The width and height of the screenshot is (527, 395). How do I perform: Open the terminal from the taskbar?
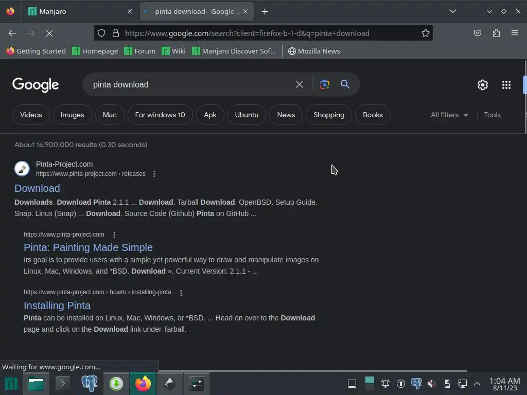62,384
